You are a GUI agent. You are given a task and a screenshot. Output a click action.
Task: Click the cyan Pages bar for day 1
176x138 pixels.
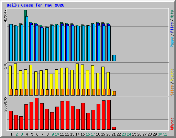click(11, 42)
